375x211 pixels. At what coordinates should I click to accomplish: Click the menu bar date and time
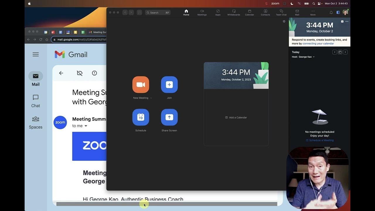point(336,4)
